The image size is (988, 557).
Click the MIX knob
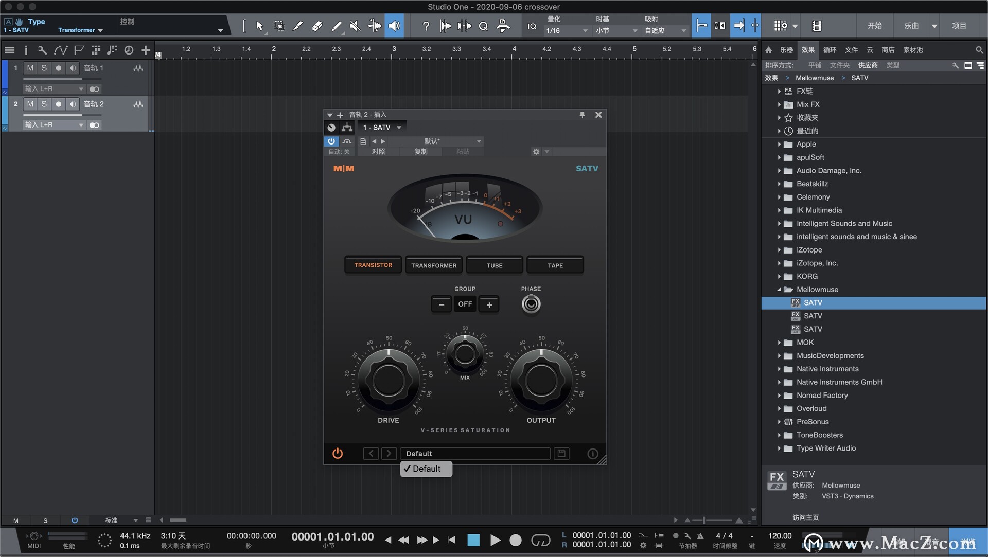(x=465, y=353)
